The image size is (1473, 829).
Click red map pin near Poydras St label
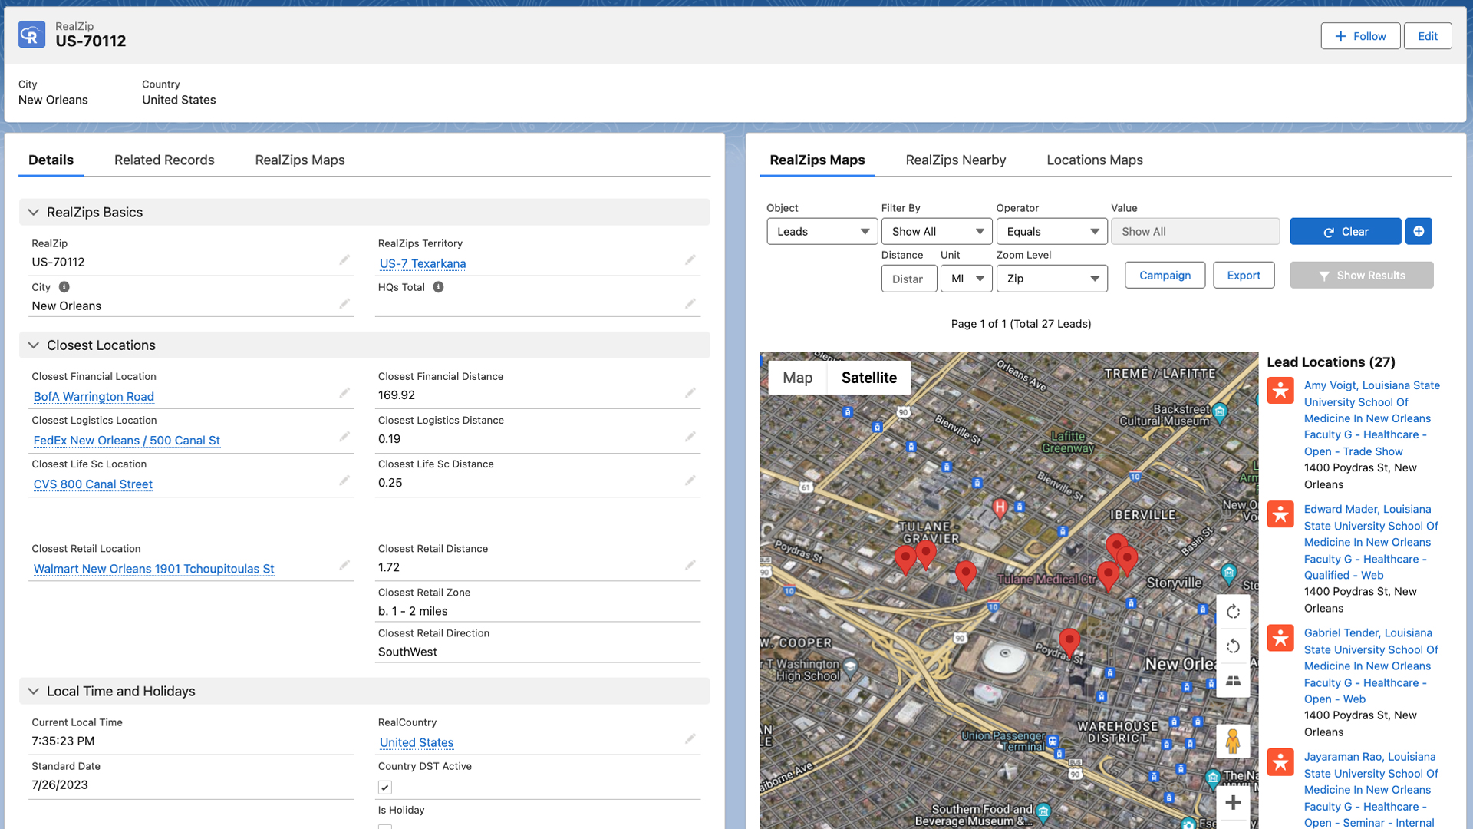click(x=1069, y=642)
